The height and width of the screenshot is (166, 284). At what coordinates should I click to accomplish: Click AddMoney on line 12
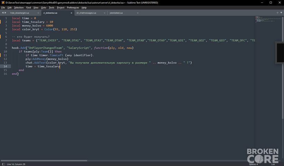click(x=39, y=59)
